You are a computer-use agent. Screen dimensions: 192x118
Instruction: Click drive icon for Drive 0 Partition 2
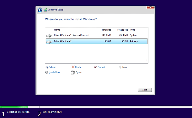click(49, 42)
